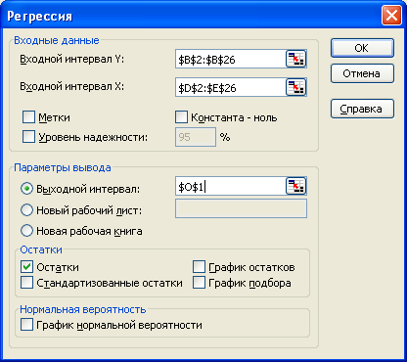Enable График нормальной вероятности checkbox

[26, 325]
